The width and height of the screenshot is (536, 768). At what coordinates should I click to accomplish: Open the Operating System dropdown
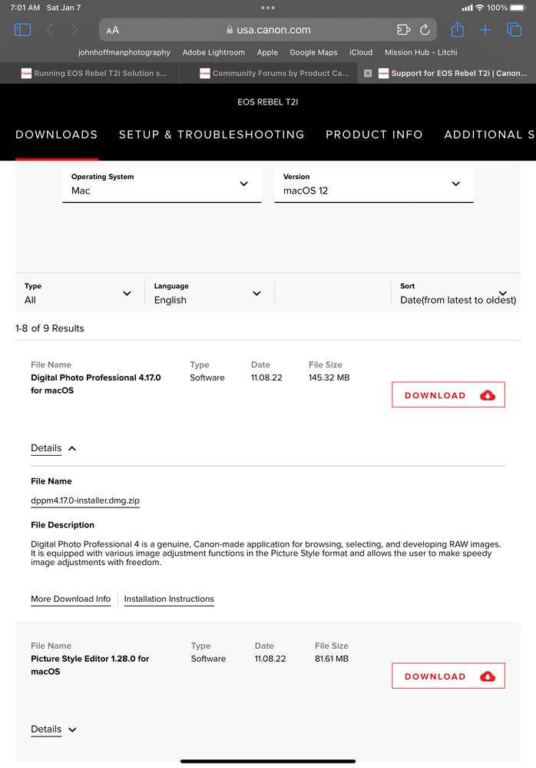(x=161, y=185)
